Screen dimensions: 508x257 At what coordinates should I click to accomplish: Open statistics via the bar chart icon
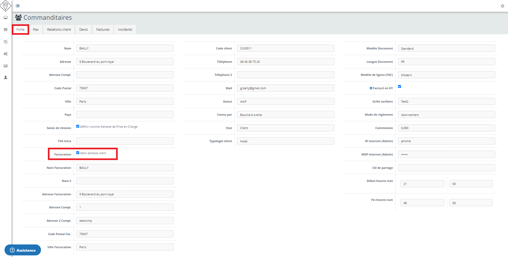click(5, 66)
